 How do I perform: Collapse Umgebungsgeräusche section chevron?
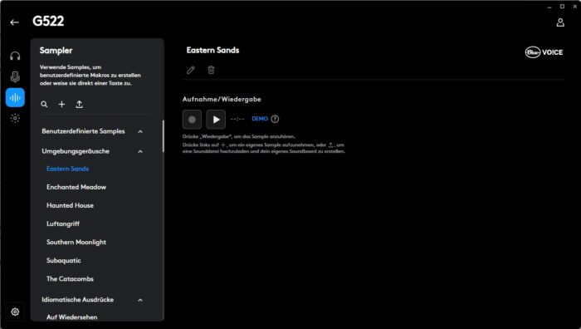point(140,152)
